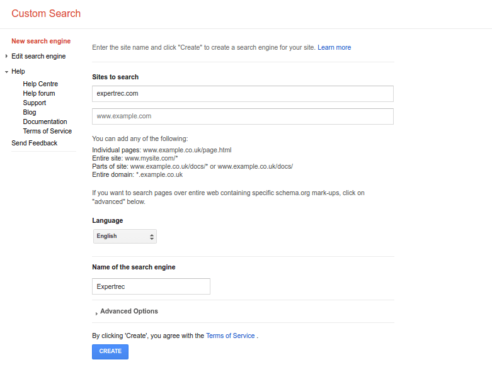Screen dimensions: 492x367
Task: Go to Help forum
Action: click(x=39, y=93)
